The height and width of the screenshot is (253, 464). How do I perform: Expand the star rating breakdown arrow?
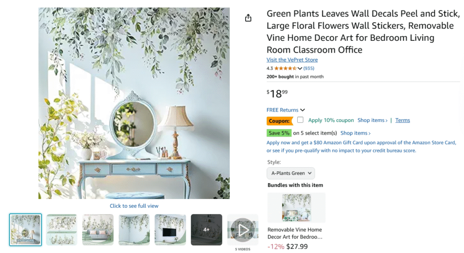(300, 68)
